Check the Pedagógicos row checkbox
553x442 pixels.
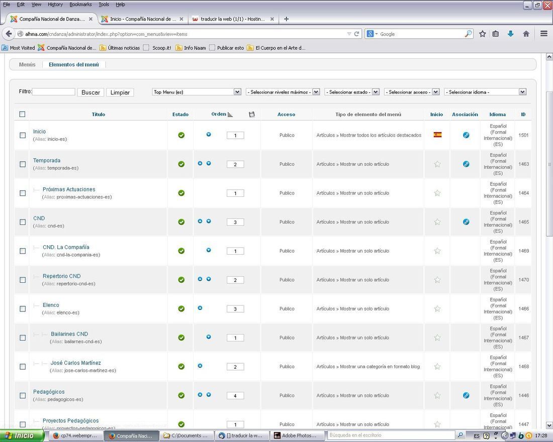(23, 395)
